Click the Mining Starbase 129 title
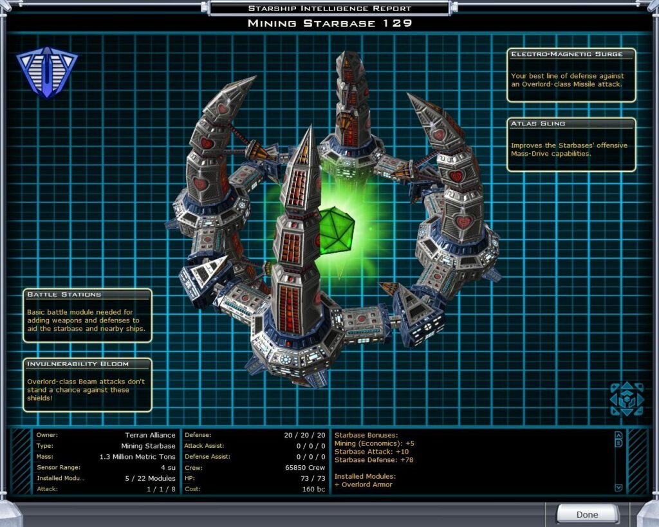 pos(329,24)
